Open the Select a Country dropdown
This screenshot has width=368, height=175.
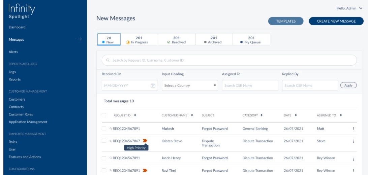click(190, 85)
